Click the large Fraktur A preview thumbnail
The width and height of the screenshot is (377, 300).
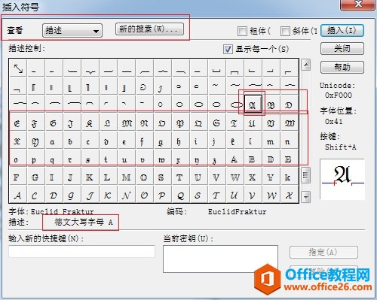(x=342, y=179)
